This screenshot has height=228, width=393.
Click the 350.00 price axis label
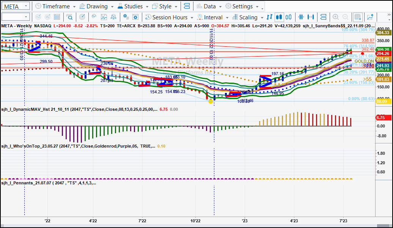tap(383, 41)
